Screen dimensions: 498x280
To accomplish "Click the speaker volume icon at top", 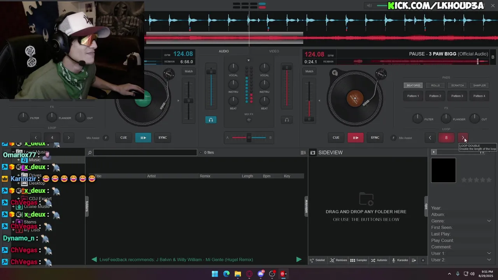I will 369,5.
